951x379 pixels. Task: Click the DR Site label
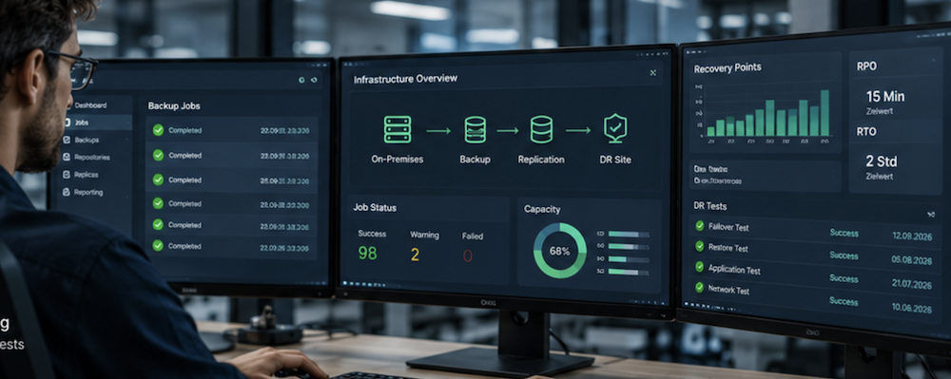tap(615, 160)
